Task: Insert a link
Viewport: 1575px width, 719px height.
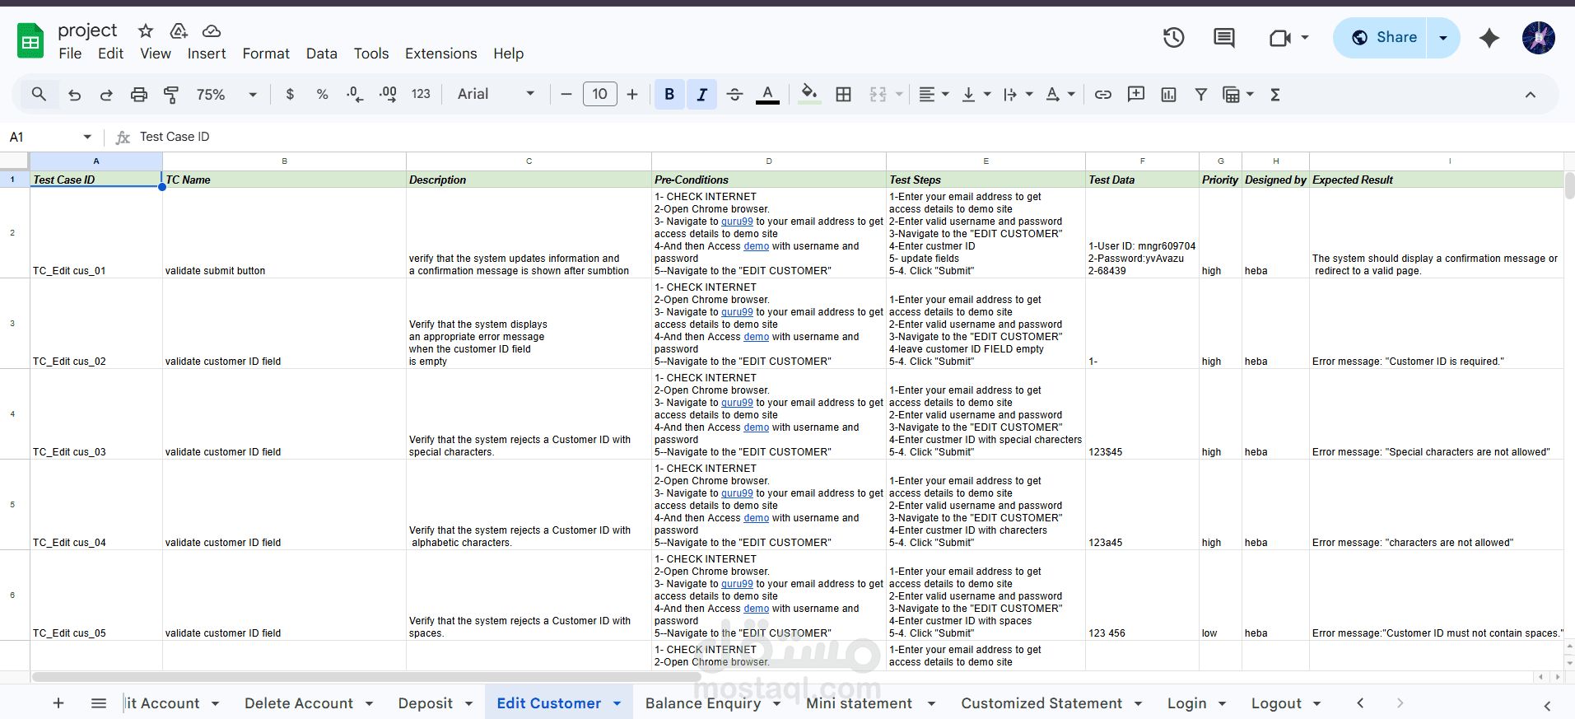Action: [1103, 95]
